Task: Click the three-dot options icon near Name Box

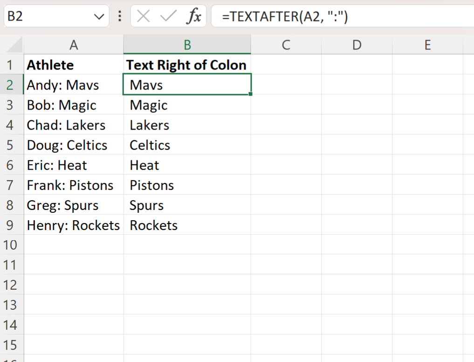Action: [119, 15]
